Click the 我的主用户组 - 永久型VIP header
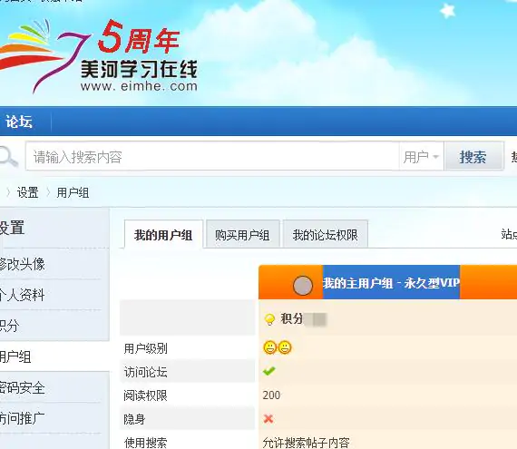 [x=391, y=283]
